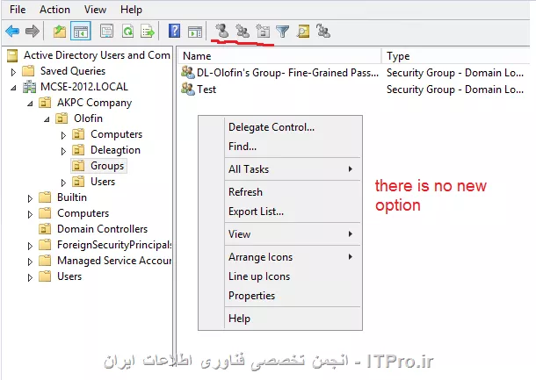Click the blue Back arrow toolbar icon
The width and height of the screenshot is (536, 380).
pos(12,32)
